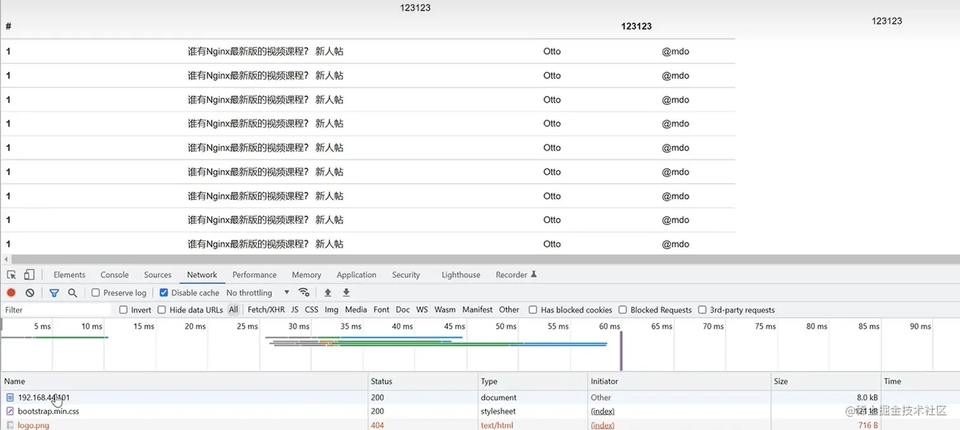960x430 pixels.
Task: Select the Network tab
Action: click(202, 275)
